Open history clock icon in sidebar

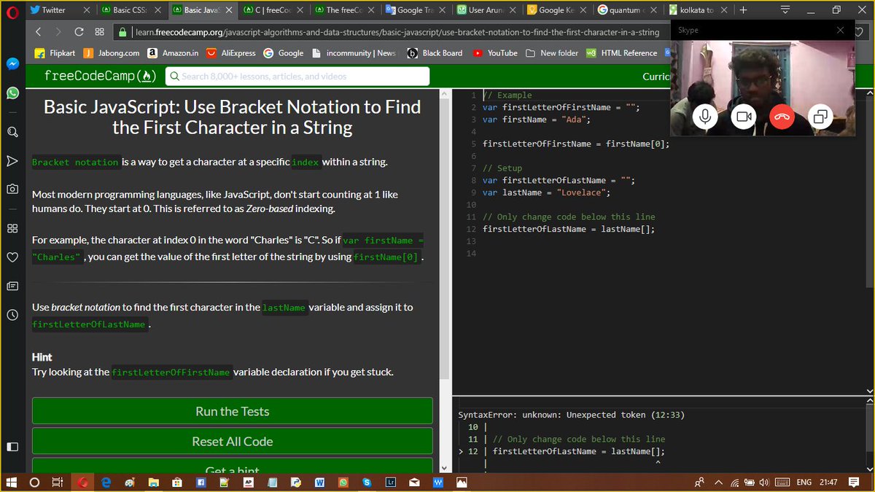pos(12,315)
